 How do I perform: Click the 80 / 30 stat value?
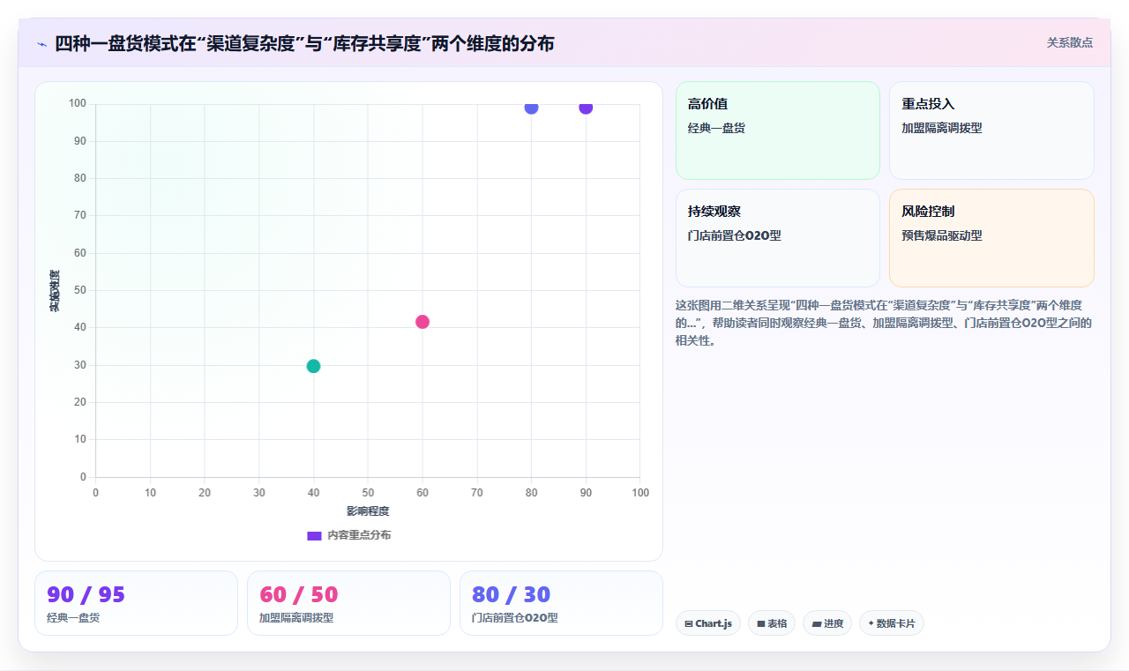click(512, 594)
